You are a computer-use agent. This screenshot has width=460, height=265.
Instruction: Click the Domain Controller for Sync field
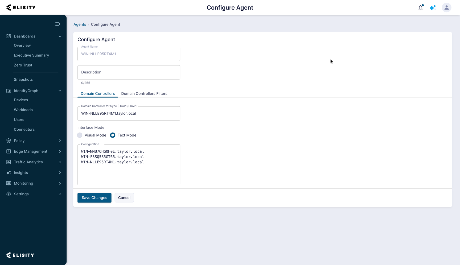pyautogui.click(x=129, y=114)
